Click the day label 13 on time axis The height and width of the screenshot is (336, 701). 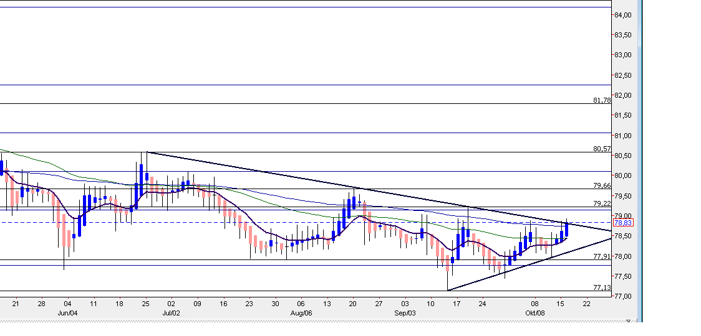327,304
